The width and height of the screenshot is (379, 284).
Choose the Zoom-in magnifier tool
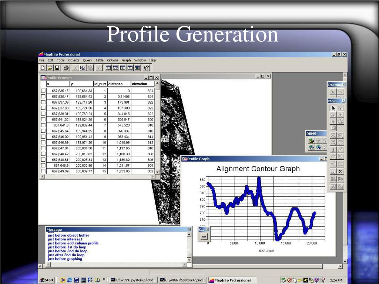(x=333, y=135)
